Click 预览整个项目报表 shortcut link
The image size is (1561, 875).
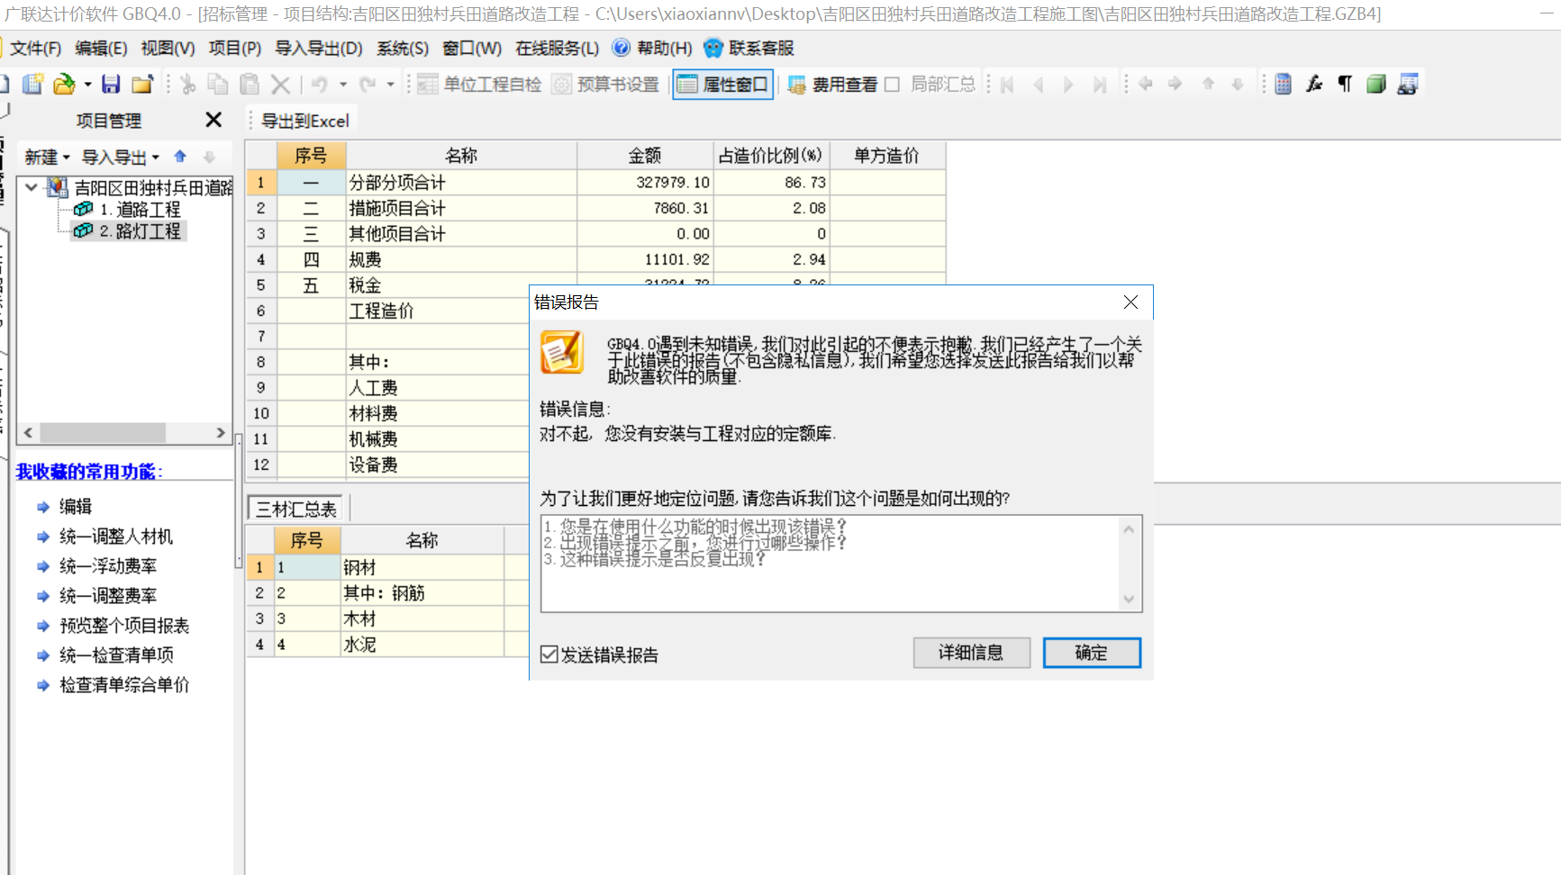pyautogui.click(x=124, y=626)
